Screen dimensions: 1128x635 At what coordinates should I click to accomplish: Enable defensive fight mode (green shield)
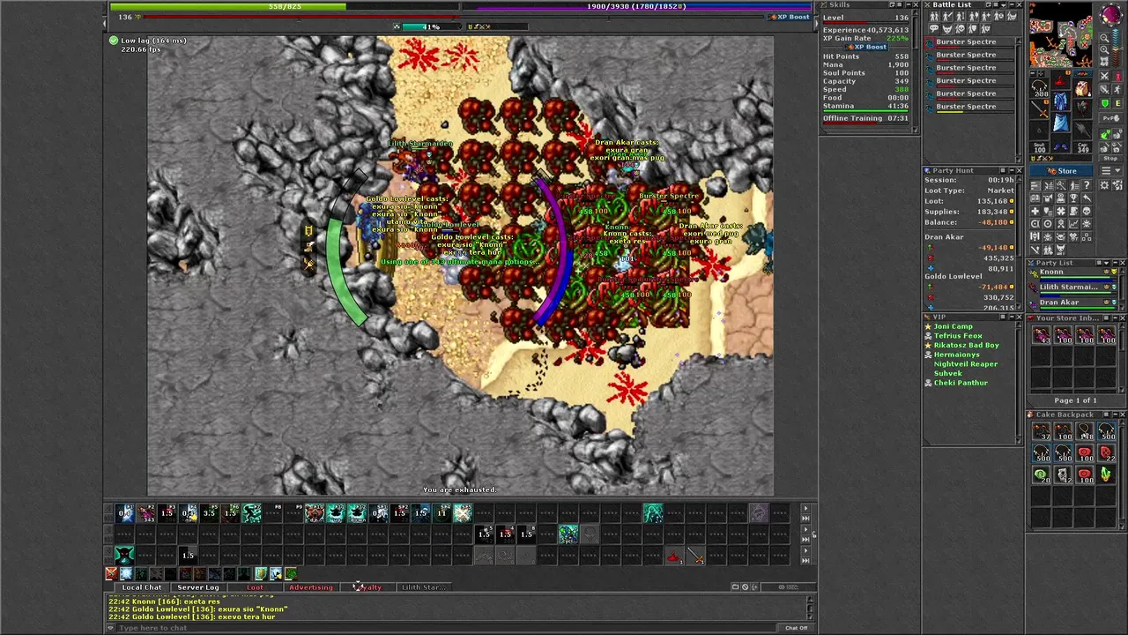[1105, 102]
